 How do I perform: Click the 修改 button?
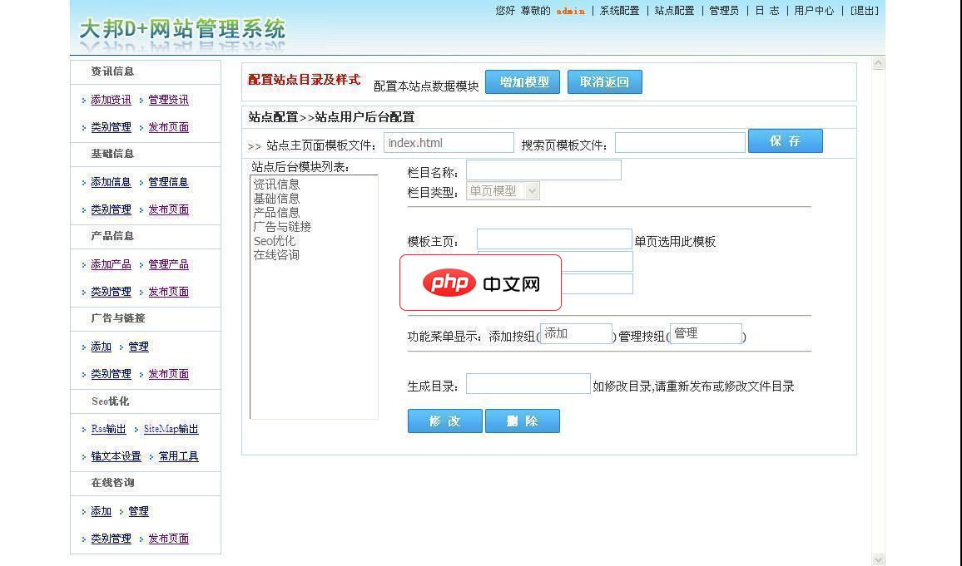[x=445, y=421]
